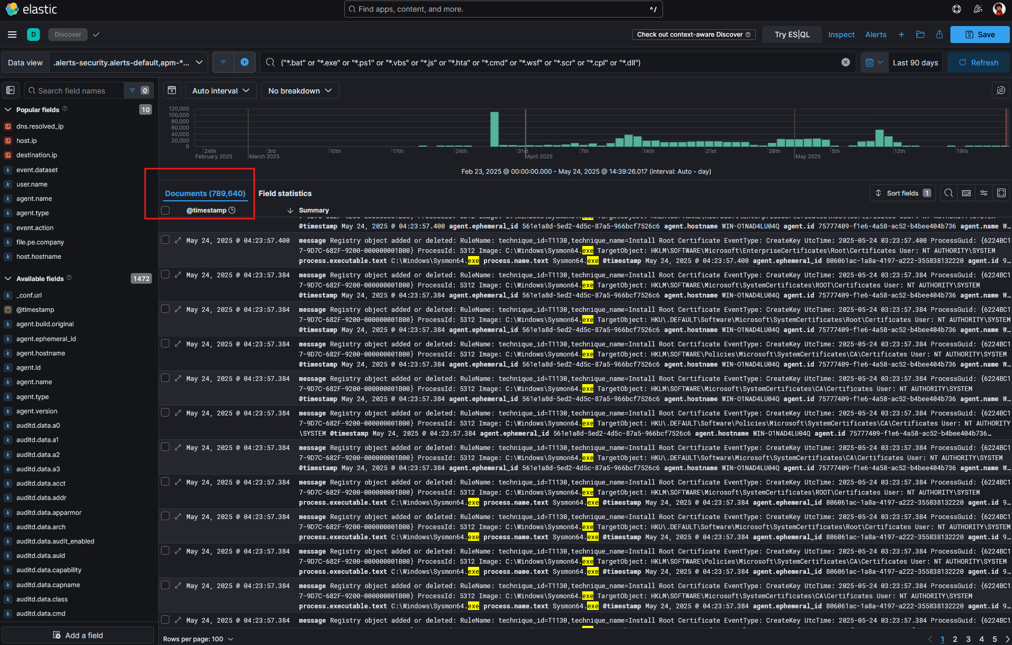Click the green D space avatar
1012x645 pixels.
pyautogui.click(x=33, y=35)
